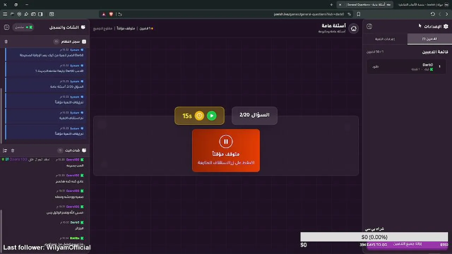Click the share icon in address bar
This screenshot has width=452, height=254.
(120, 14)
